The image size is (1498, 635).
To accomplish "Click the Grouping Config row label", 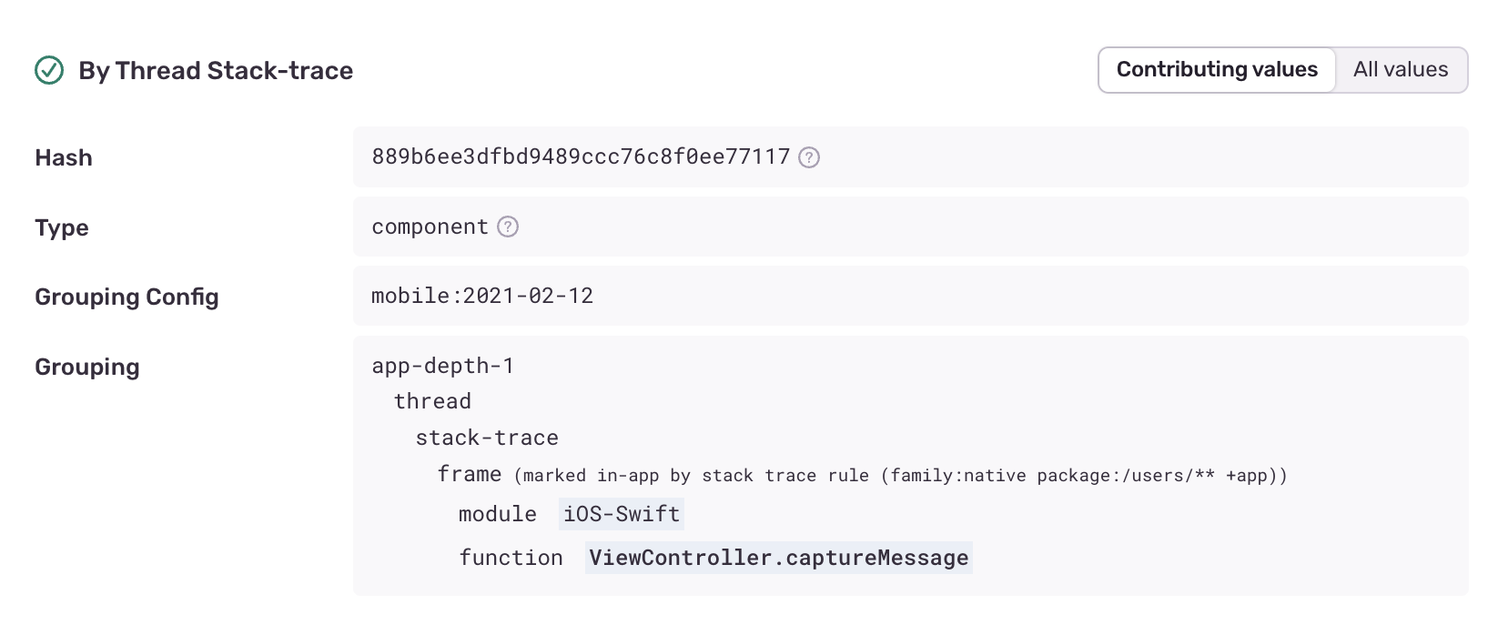I will 127,297.
